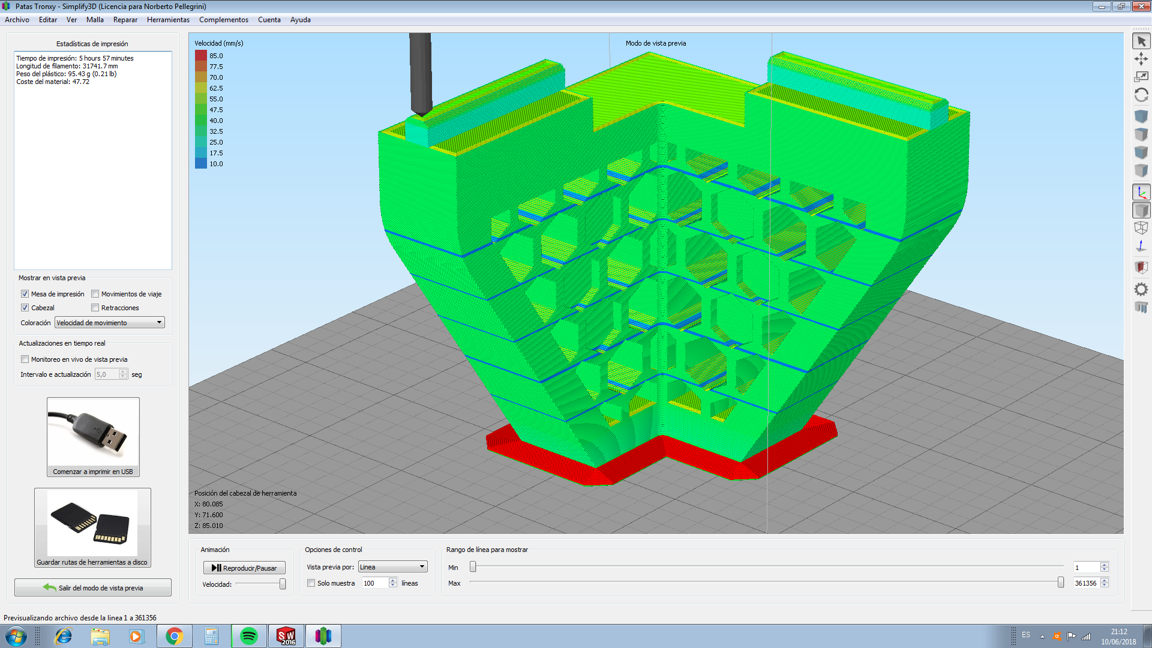Activate the move/translate model tool

1141,59
